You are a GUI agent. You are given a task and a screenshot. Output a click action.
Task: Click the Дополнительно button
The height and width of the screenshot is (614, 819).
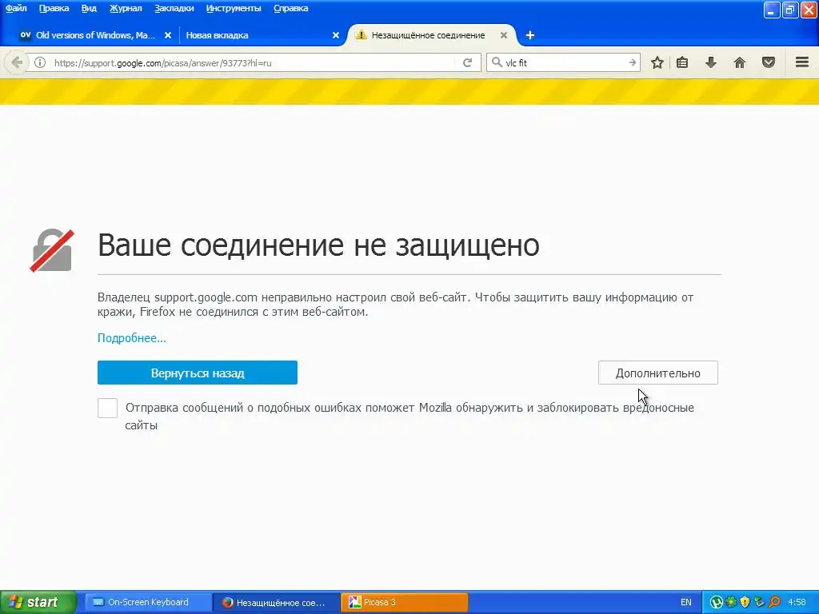click(658, 373)
